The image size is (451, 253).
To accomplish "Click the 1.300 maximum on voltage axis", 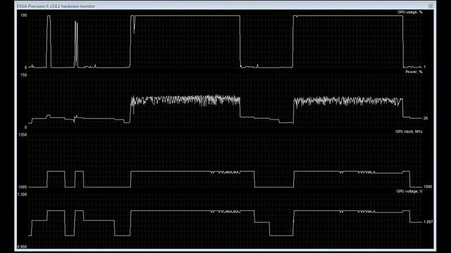I will coord(22,195).
